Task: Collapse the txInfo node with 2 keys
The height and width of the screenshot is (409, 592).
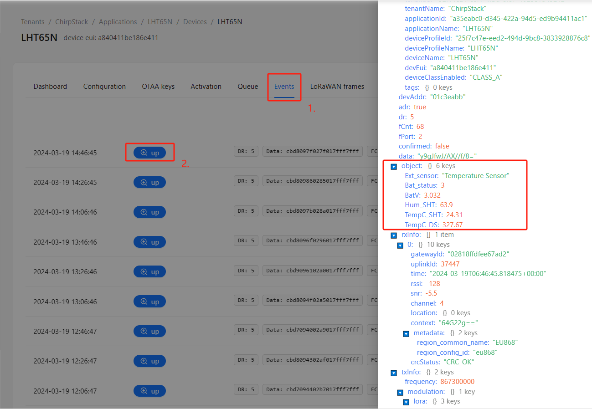Action: click(394, 373)
